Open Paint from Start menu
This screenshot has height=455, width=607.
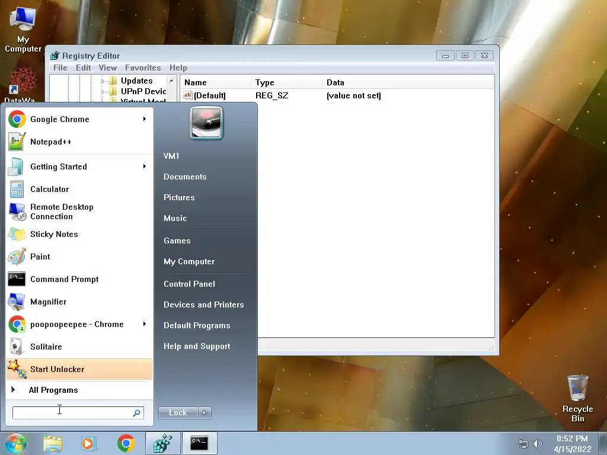79,257
